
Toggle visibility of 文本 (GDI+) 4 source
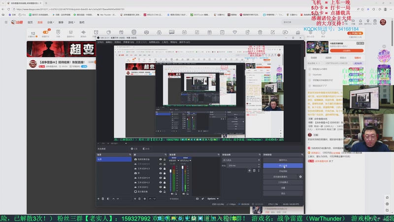(161, 178)
